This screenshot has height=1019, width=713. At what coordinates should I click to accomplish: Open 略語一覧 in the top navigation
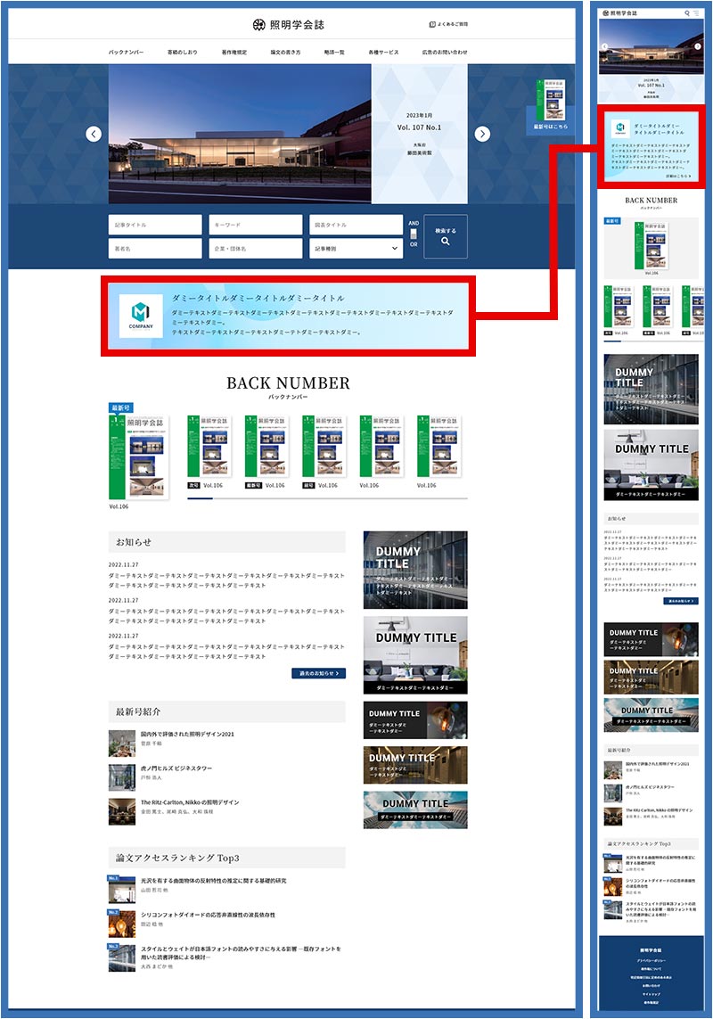click(x=334, y=52)
